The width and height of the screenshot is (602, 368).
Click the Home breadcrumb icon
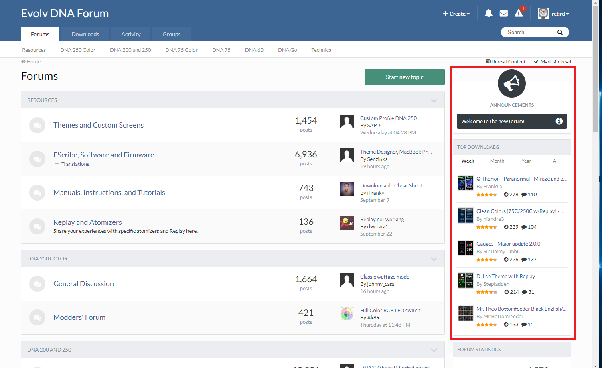point(23,62)
